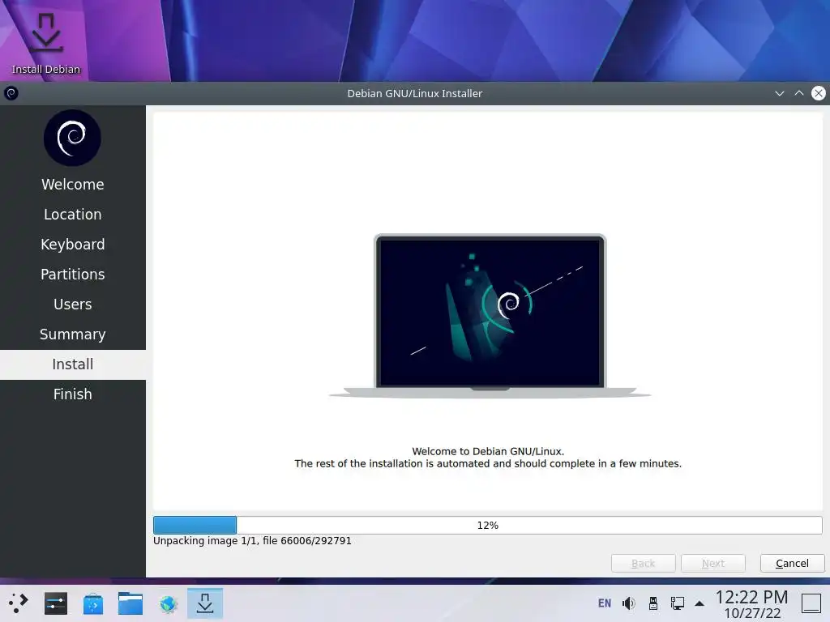Viewport: 830px width, 622px height.
Task: Maximize the installer window
Action: click(x=798, y=94)
